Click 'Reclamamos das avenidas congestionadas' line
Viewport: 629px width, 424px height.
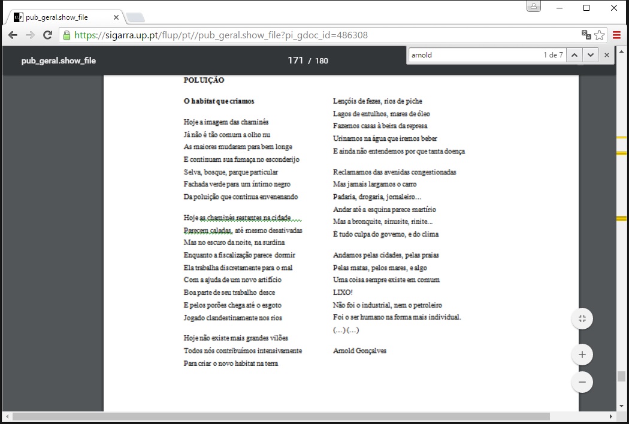(394, 172)
